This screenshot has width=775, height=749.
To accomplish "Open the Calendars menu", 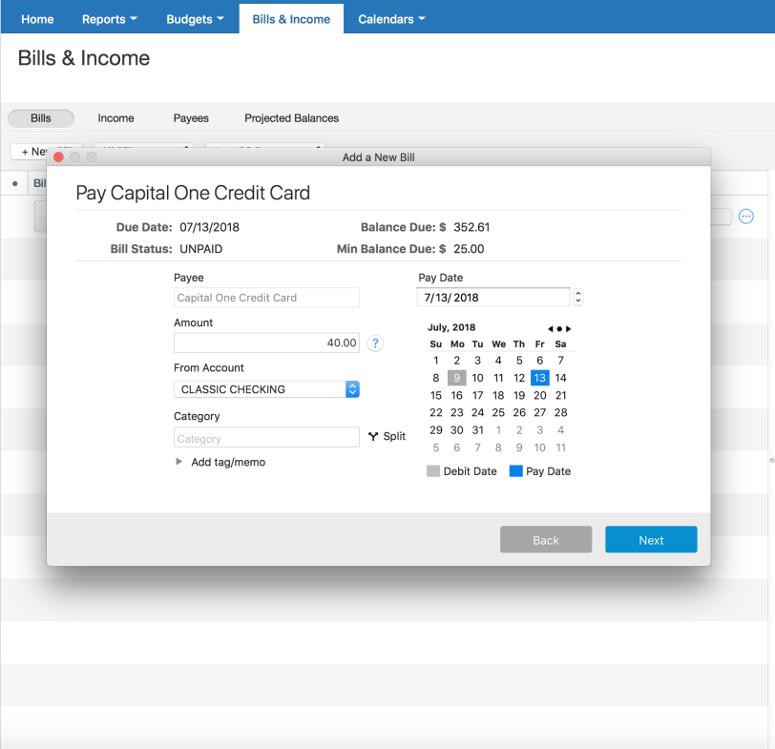I will tap(391, 19).
